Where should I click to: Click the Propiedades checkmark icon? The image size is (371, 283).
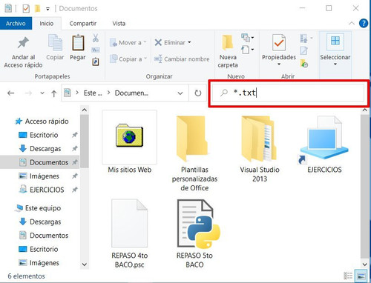tap(279, 43)
